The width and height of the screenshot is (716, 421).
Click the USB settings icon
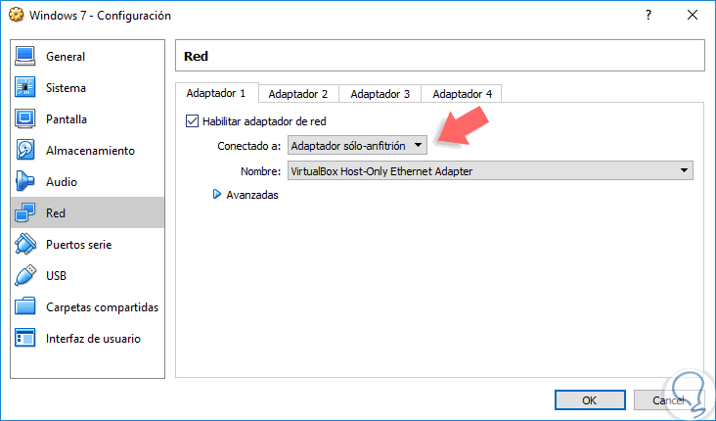25,276
